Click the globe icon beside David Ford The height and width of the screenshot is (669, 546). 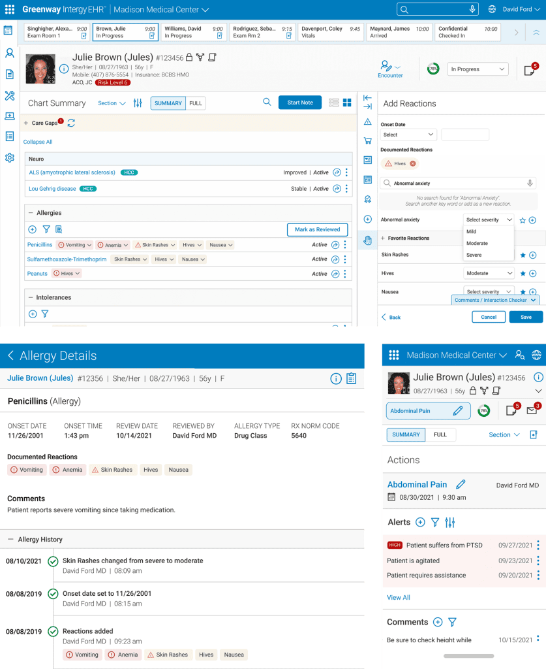(x=492, y=9)
